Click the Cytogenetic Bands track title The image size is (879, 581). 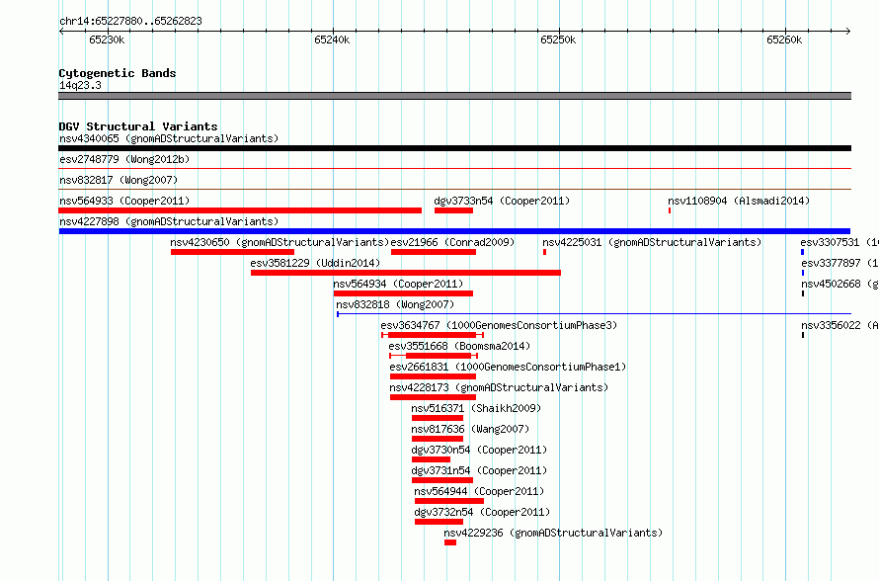[118, 73]
